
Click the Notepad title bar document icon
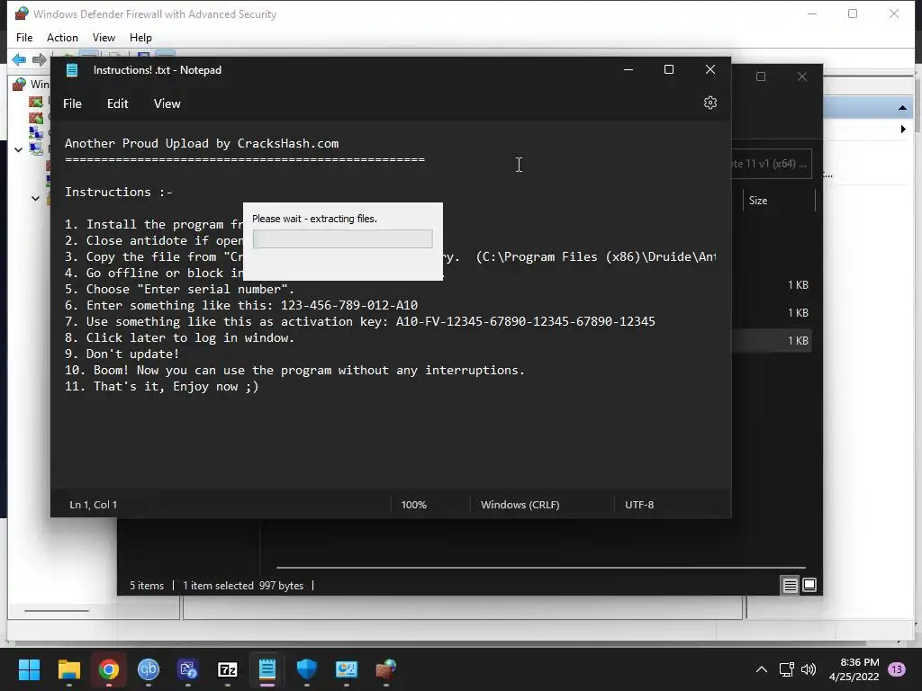(72, 70)
